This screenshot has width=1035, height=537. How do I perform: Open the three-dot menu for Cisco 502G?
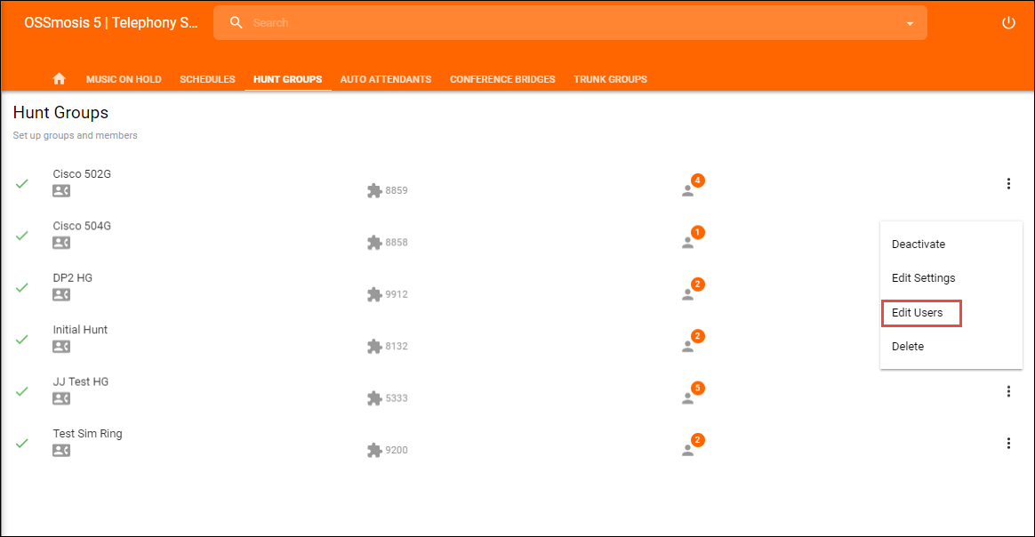pos(1008,184)
